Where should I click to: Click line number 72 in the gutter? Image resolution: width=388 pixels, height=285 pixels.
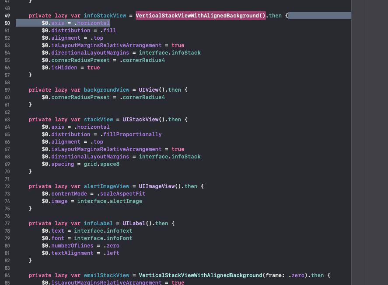coord(7,186)
